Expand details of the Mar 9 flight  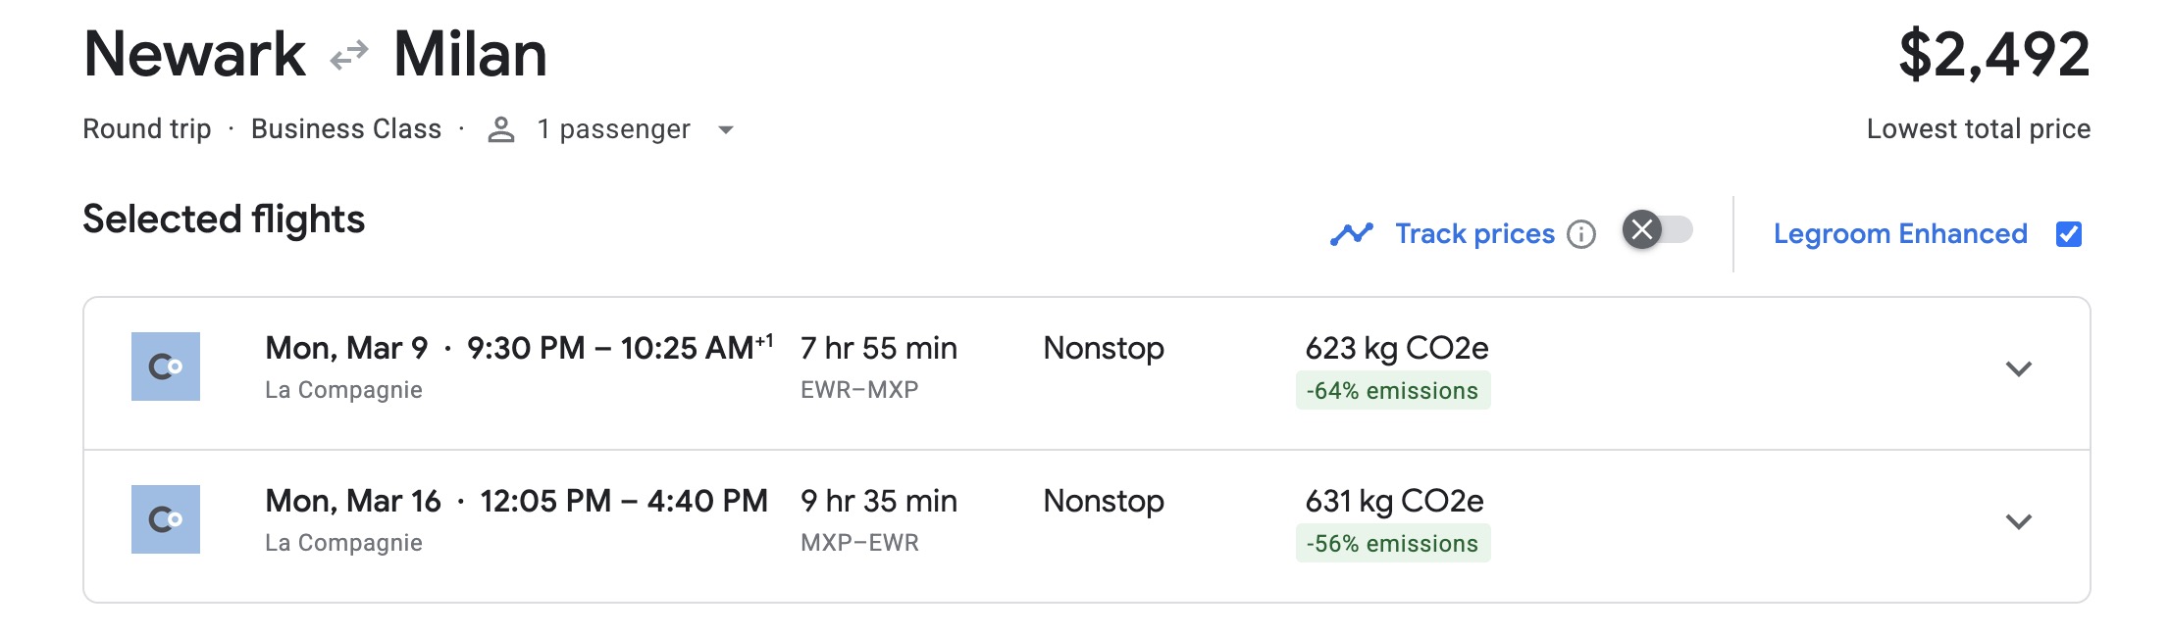click(2020, 368)
